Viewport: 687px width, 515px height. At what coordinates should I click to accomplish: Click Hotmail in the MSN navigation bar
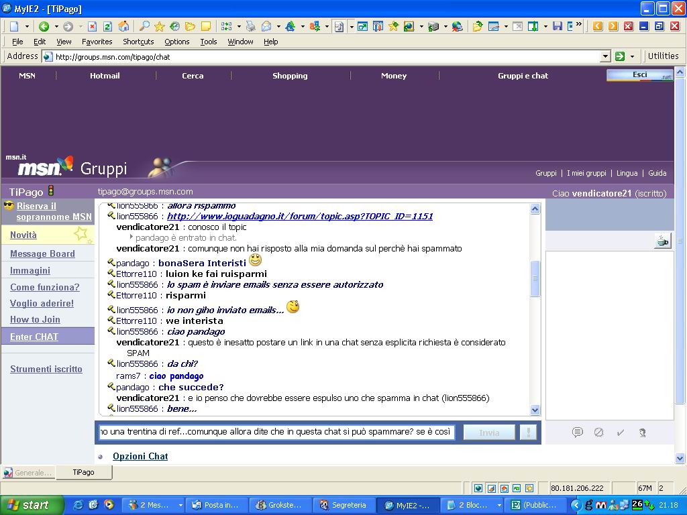coord(105,75)
